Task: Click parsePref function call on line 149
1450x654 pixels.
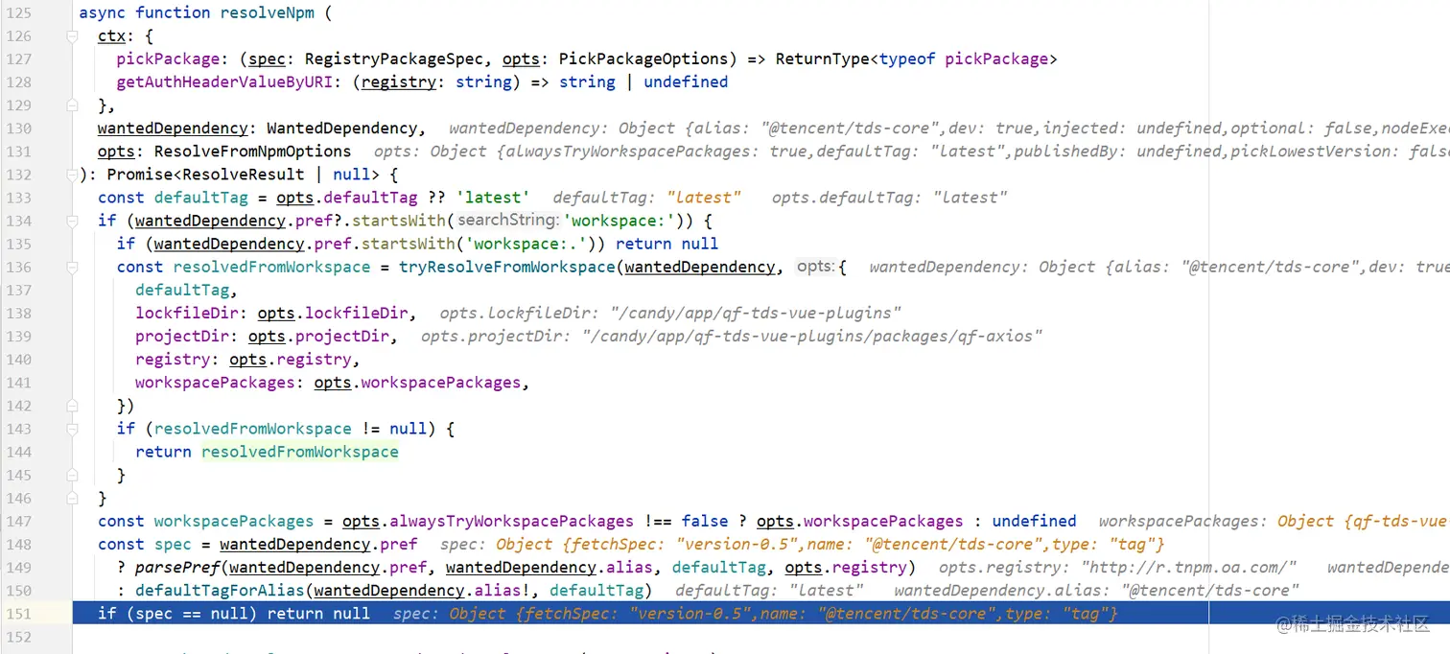Action: (177, 567)
